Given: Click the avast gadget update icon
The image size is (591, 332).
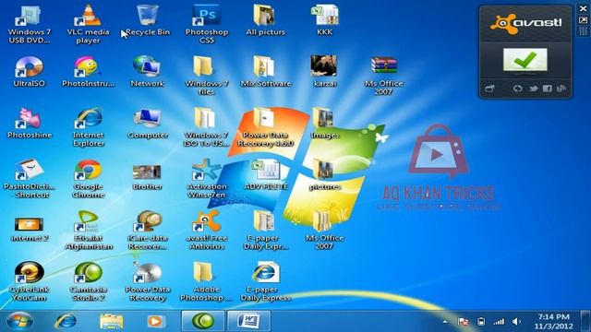Looking at the screenshot, I should pyautogui.click(x=517, y=89).
